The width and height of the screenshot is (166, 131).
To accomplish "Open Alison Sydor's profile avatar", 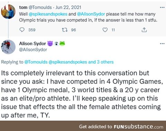I will [x=8, y=47].
